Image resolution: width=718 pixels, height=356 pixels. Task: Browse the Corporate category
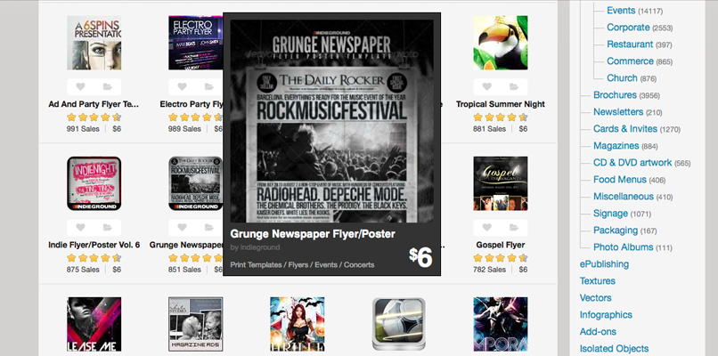pos(628,28)
